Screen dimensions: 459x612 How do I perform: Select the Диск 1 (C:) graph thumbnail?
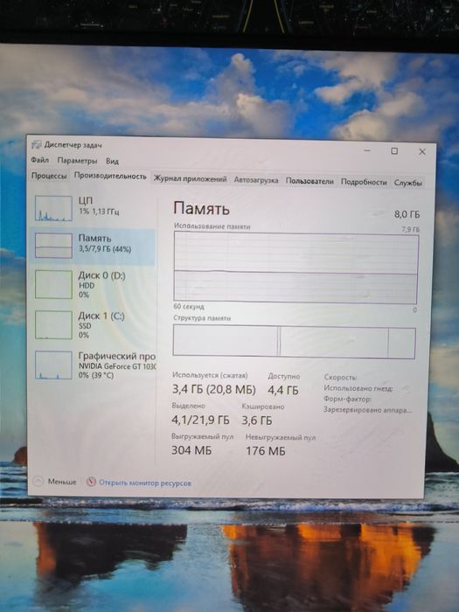(53, 324)
